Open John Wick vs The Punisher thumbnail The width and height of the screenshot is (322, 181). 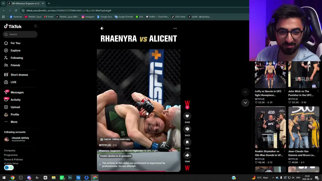tap(304, 75)
